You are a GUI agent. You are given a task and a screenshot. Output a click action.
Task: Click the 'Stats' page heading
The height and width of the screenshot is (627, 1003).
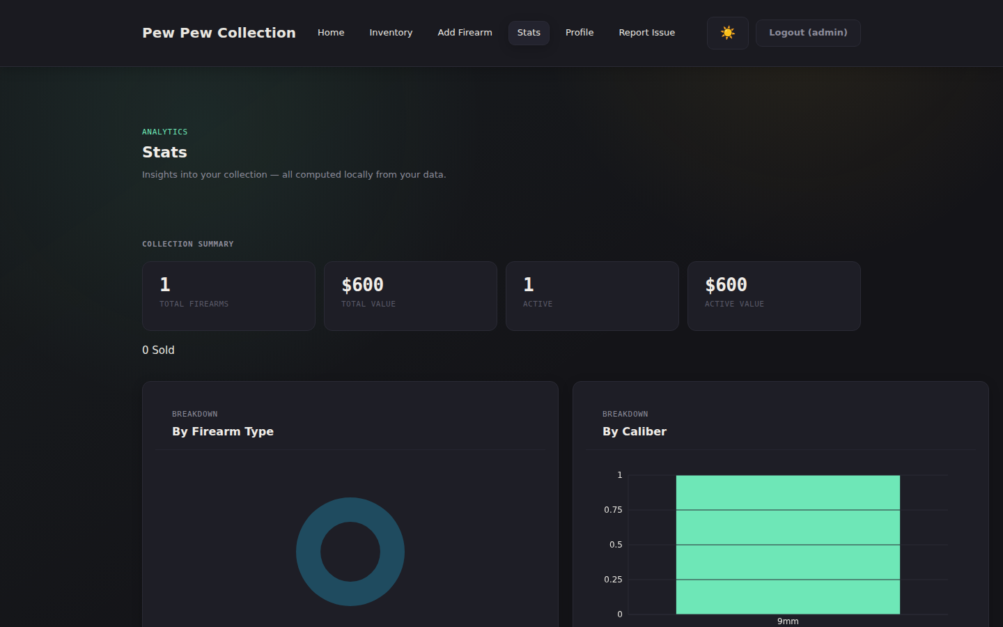click(164, 152)
